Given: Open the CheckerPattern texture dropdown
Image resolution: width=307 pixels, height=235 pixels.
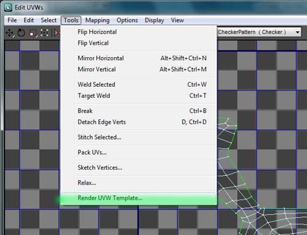Looking at the screenshot, I should tap(259, 32).
